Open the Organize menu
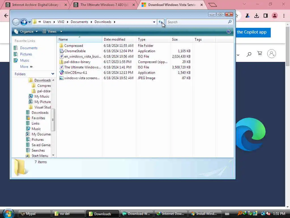This screenshot has width=290, height=218. coord(26,32)
